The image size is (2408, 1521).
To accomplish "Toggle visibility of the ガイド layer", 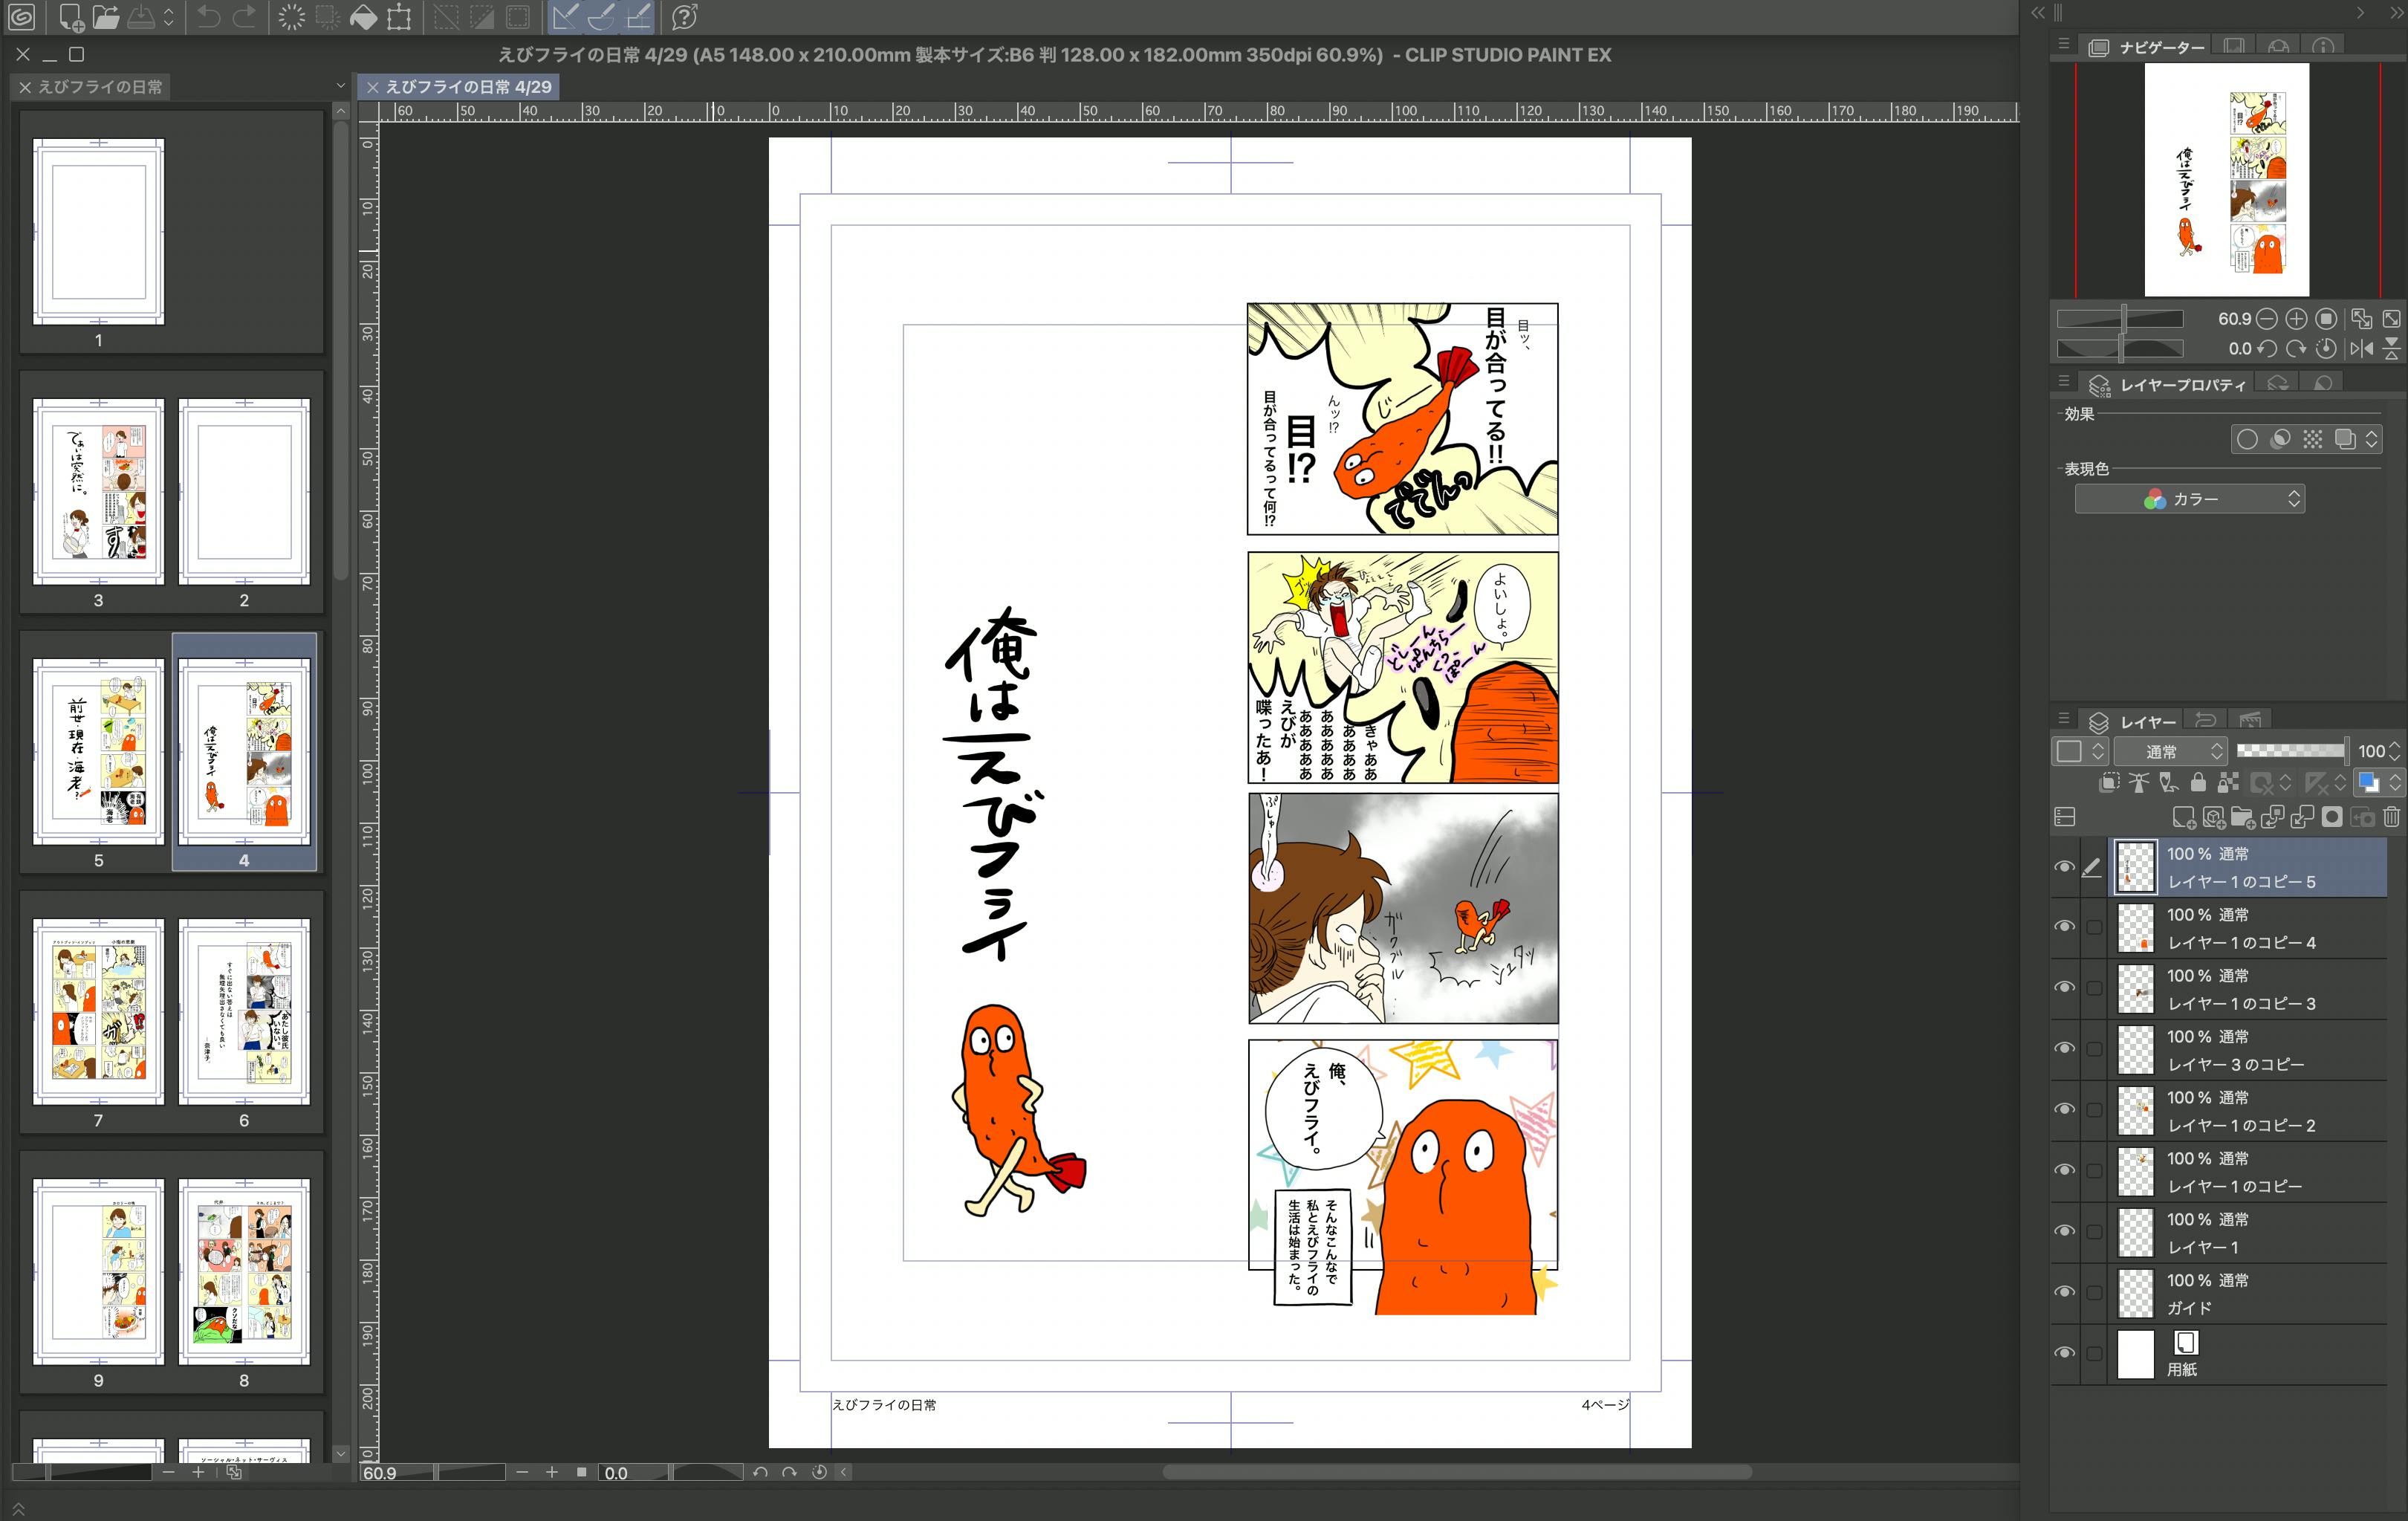I will [x=2064, y=1292].
